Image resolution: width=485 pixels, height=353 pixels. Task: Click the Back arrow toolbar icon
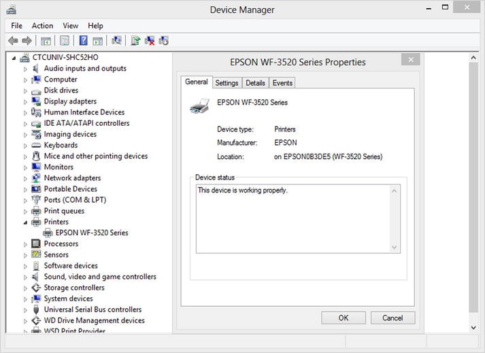[x=13, y=41]
